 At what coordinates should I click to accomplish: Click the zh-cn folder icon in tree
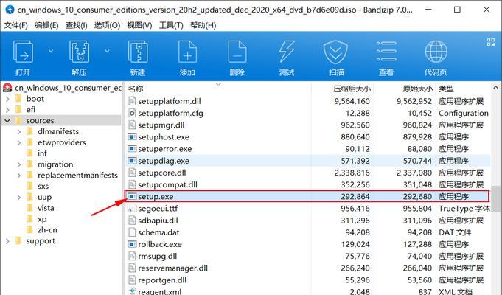click(x=30, y=229)
